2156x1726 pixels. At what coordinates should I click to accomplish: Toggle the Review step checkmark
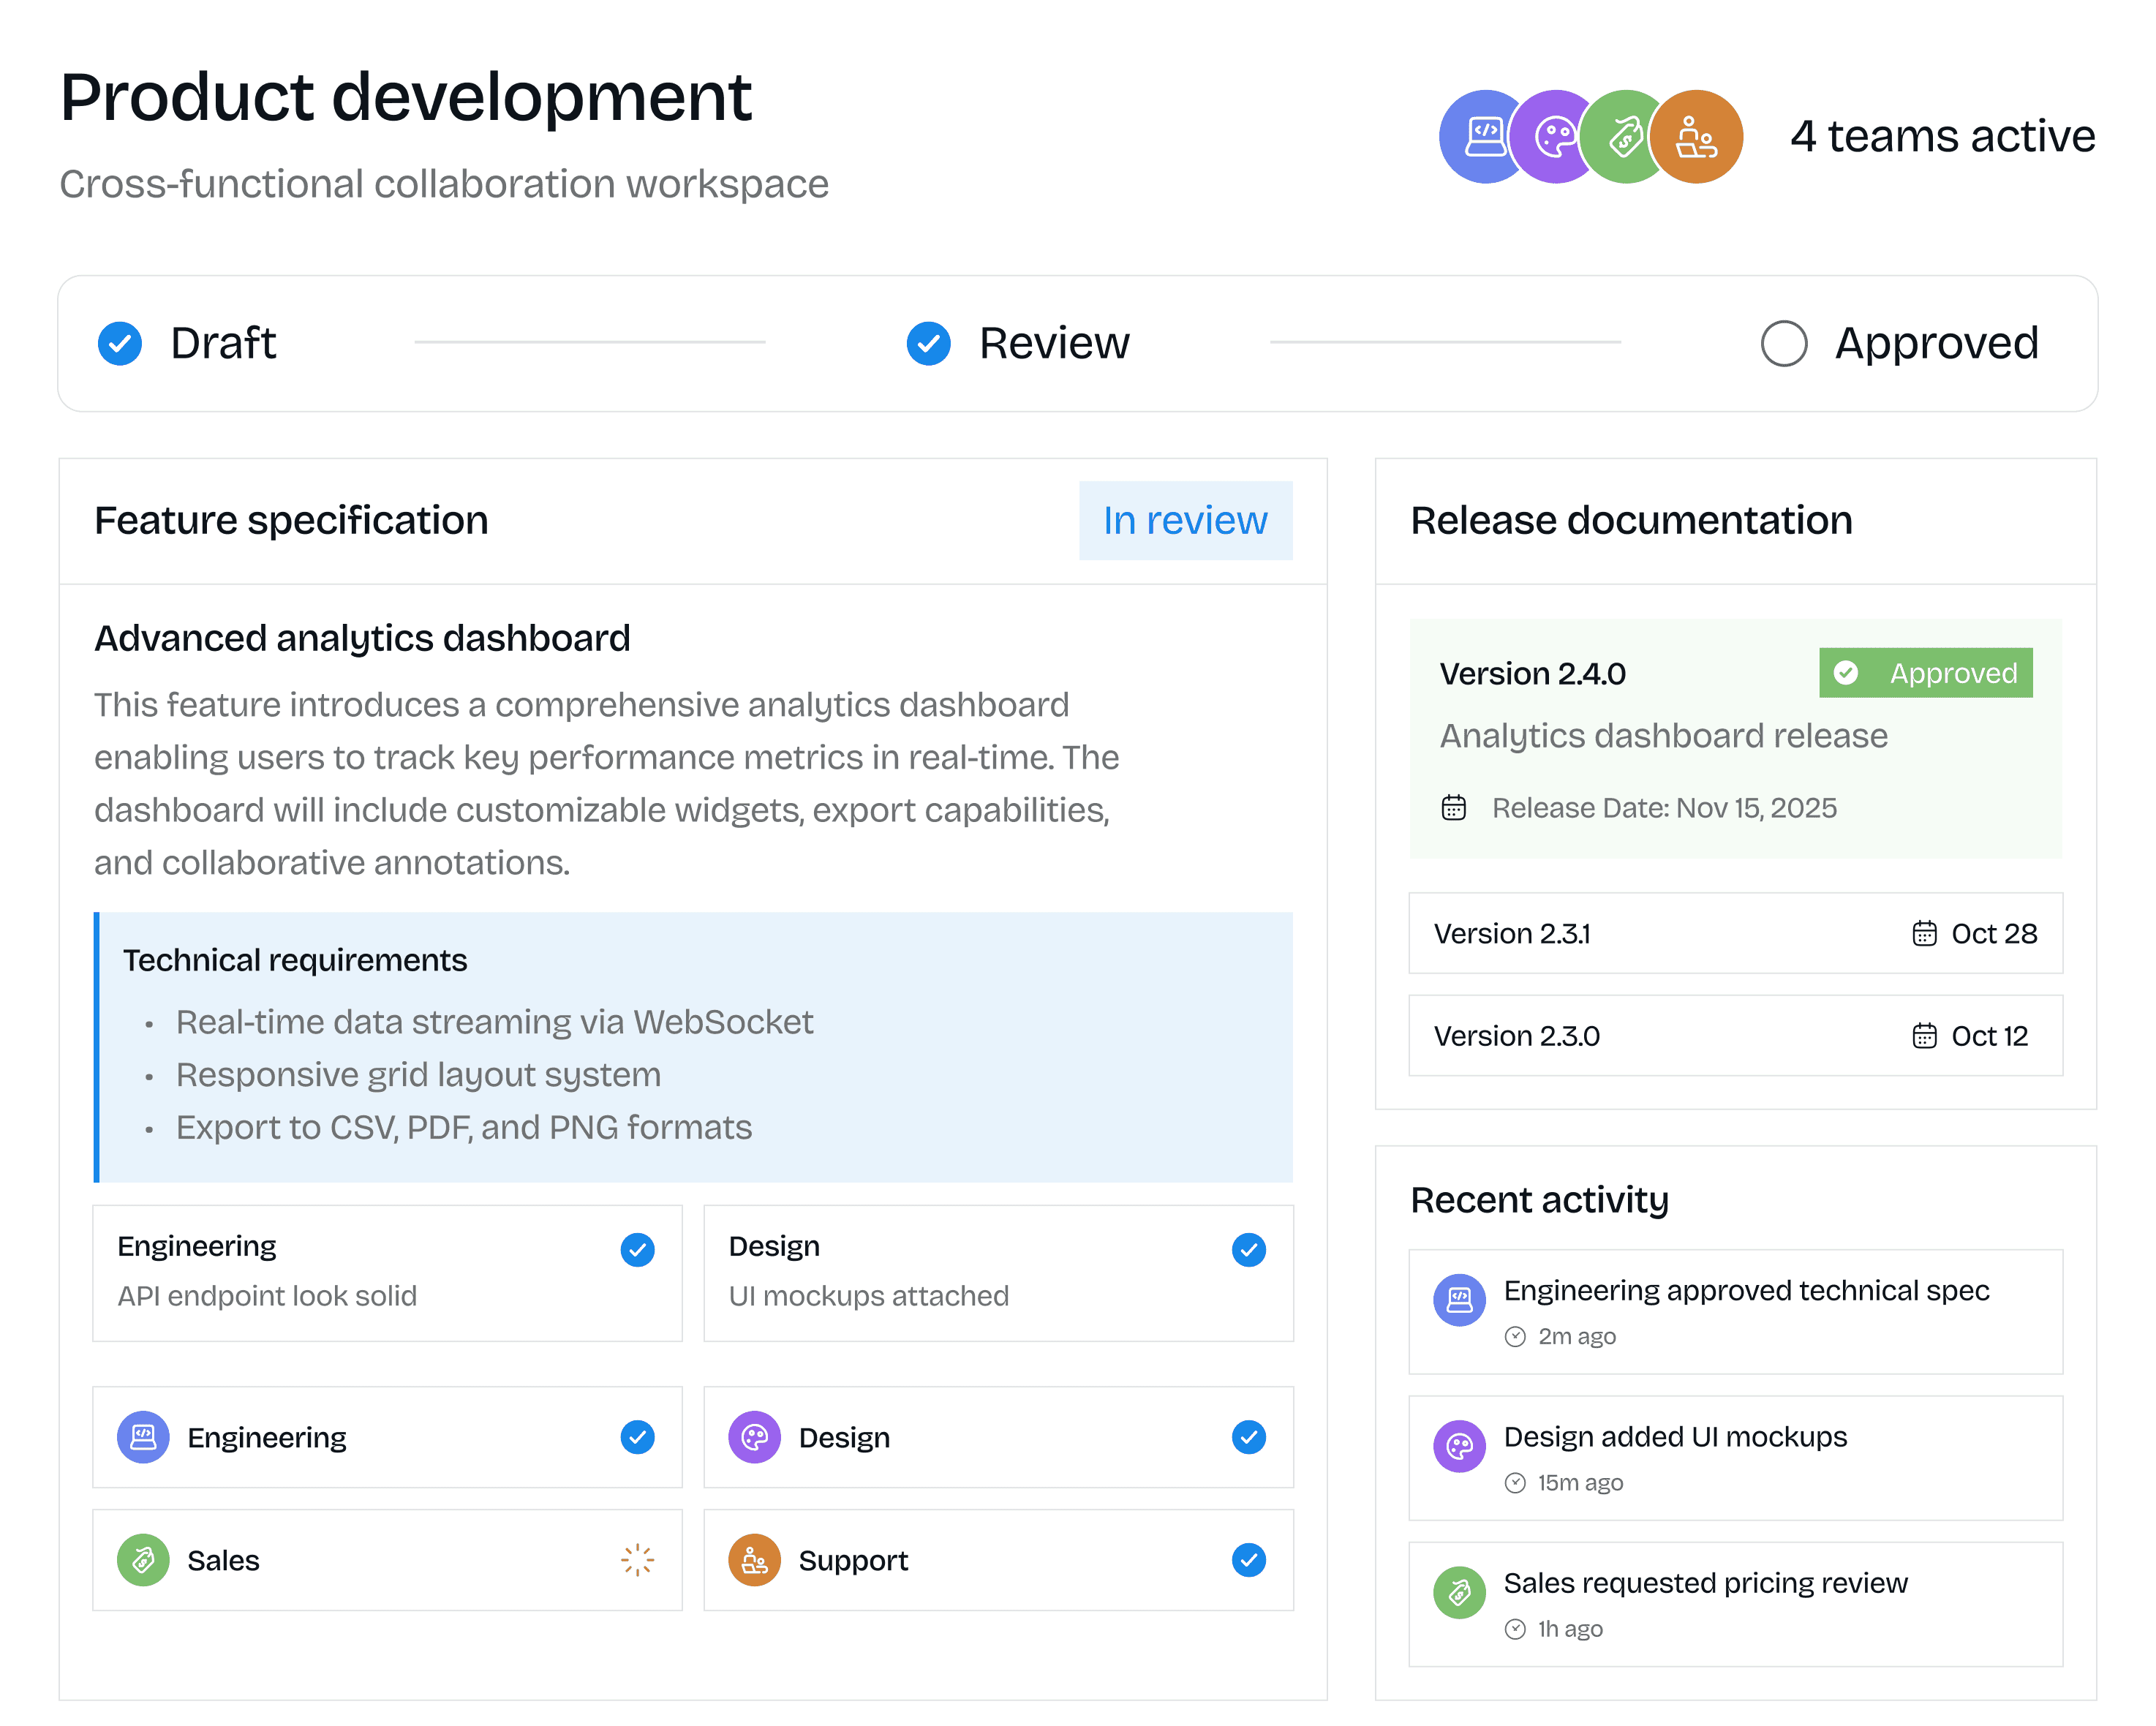coord(928,343)
